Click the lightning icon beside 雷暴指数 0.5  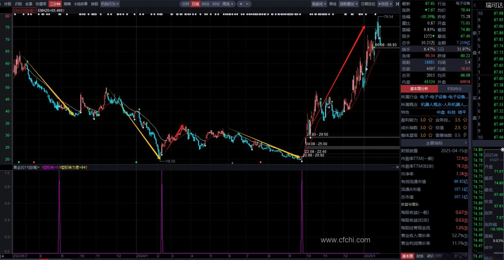465,135
